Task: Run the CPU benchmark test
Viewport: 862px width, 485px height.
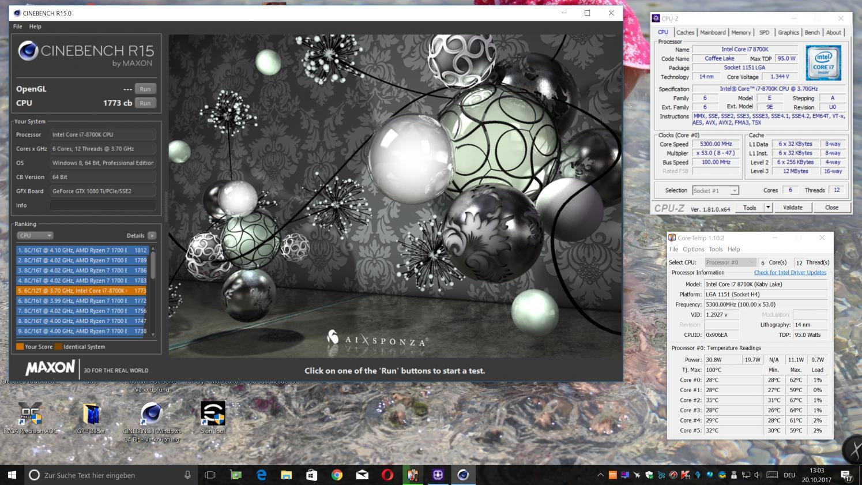Action: [145, 103]
